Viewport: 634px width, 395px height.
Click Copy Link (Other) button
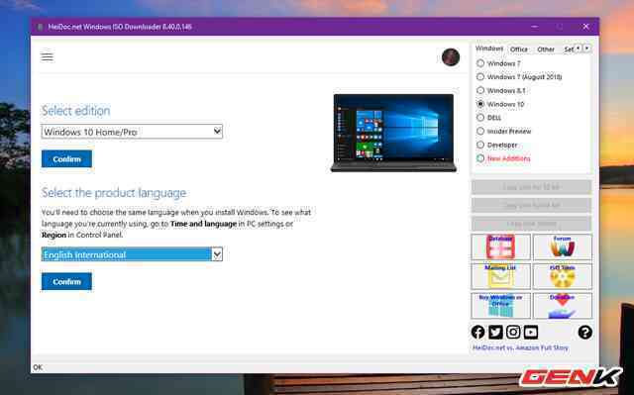click(x=531, y=224)
